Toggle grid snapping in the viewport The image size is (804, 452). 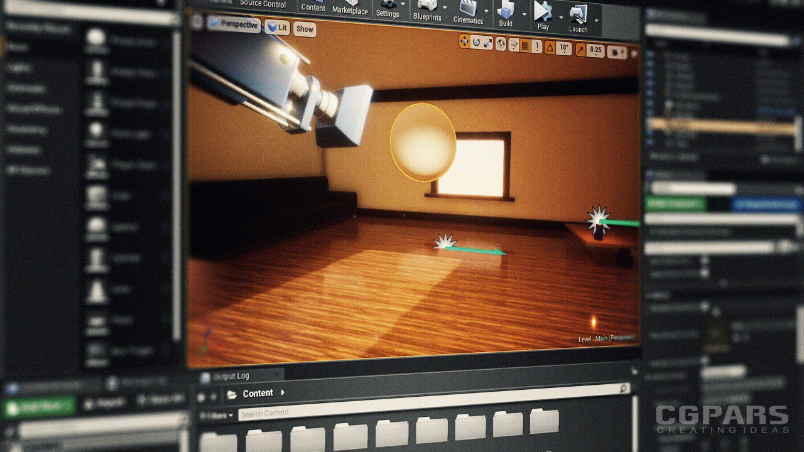coord(526,46)
